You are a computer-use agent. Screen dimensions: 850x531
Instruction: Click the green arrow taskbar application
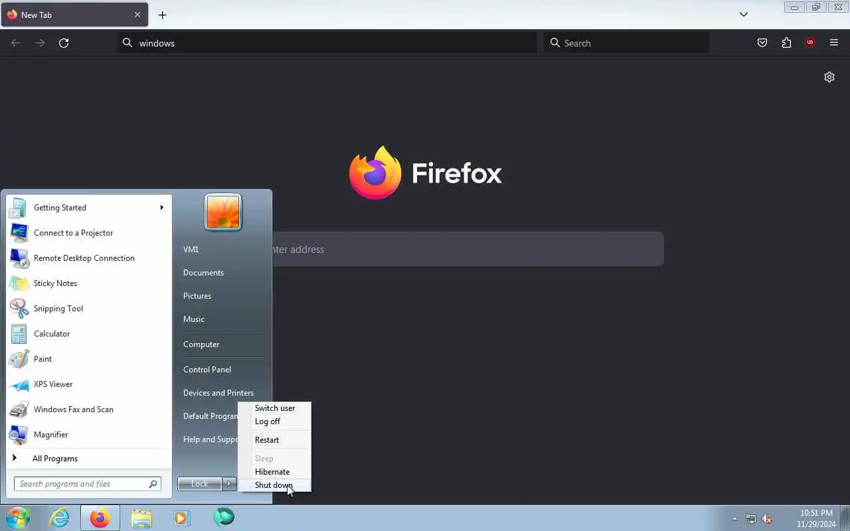pos(224,518)
